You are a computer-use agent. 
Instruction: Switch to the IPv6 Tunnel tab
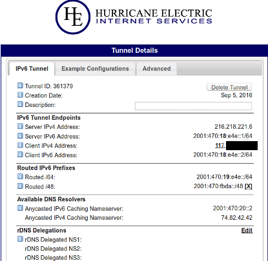tap(32, 69)
